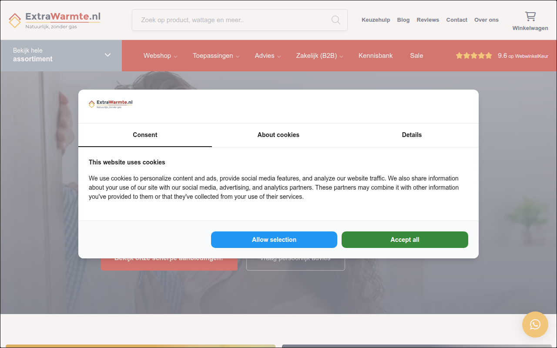Open the Over ons link
557x348 pixels.
click(x=487, y=20)
